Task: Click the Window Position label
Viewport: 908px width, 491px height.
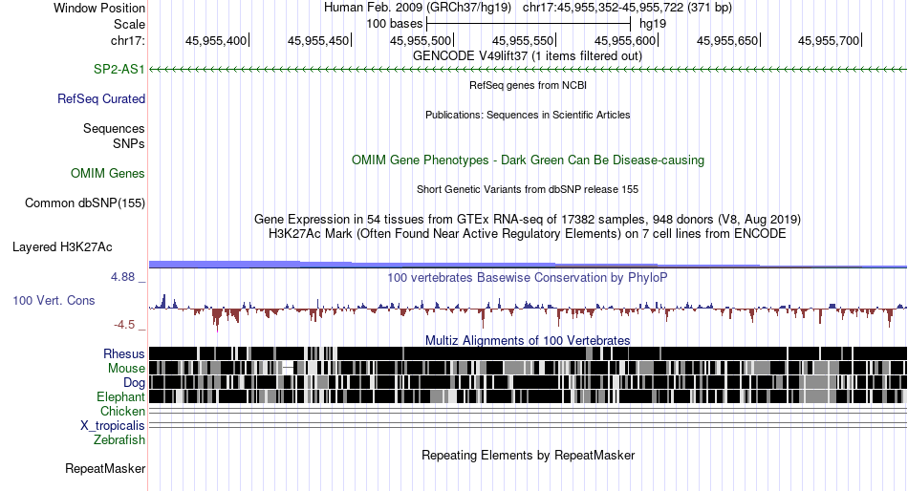Action: point(99,8)
